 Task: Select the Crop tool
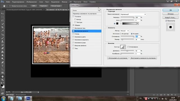pyautogui.click(x=3, y=27)
